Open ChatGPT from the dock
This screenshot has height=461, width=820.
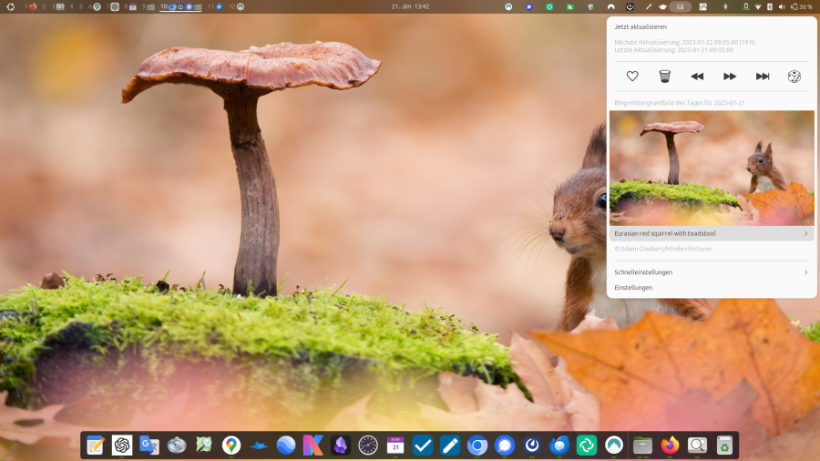click(122, 446)
